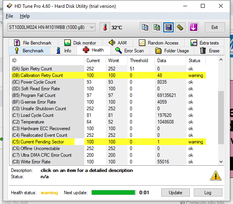Viewport: 233px width, 204px height.
Task: Click the HD Tune Pro title bar icon
Action: click(9, 6)
